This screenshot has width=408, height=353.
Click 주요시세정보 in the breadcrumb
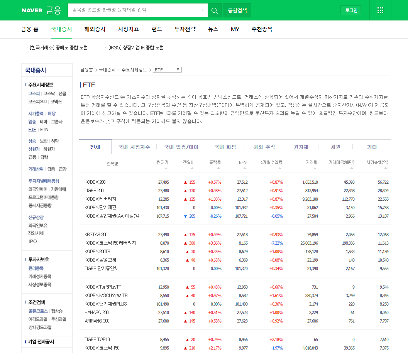point(134,70)
